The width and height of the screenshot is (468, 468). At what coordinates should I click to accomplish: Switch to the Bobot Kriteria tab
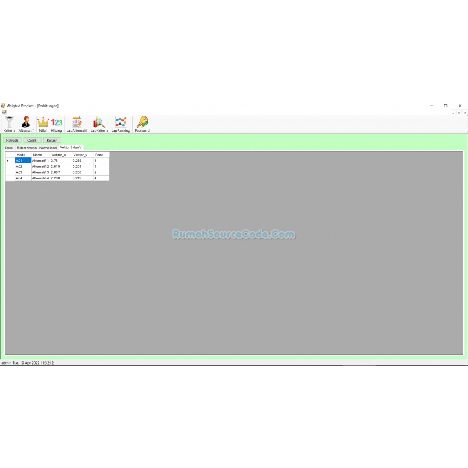27,148
